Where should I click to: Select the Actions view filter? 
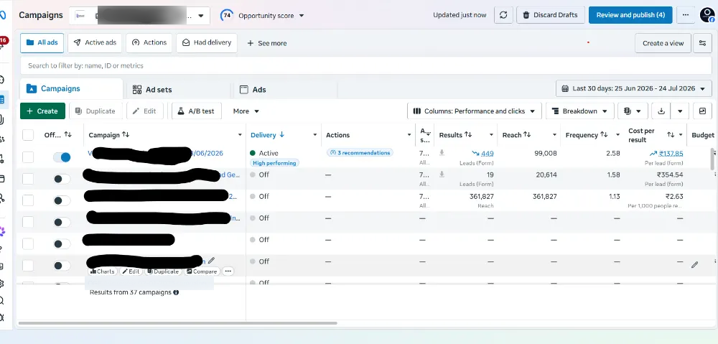click(x=149, y=42)
